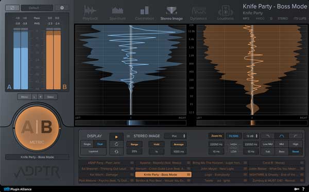Select the Stereo Image tab

coord(171,13)
